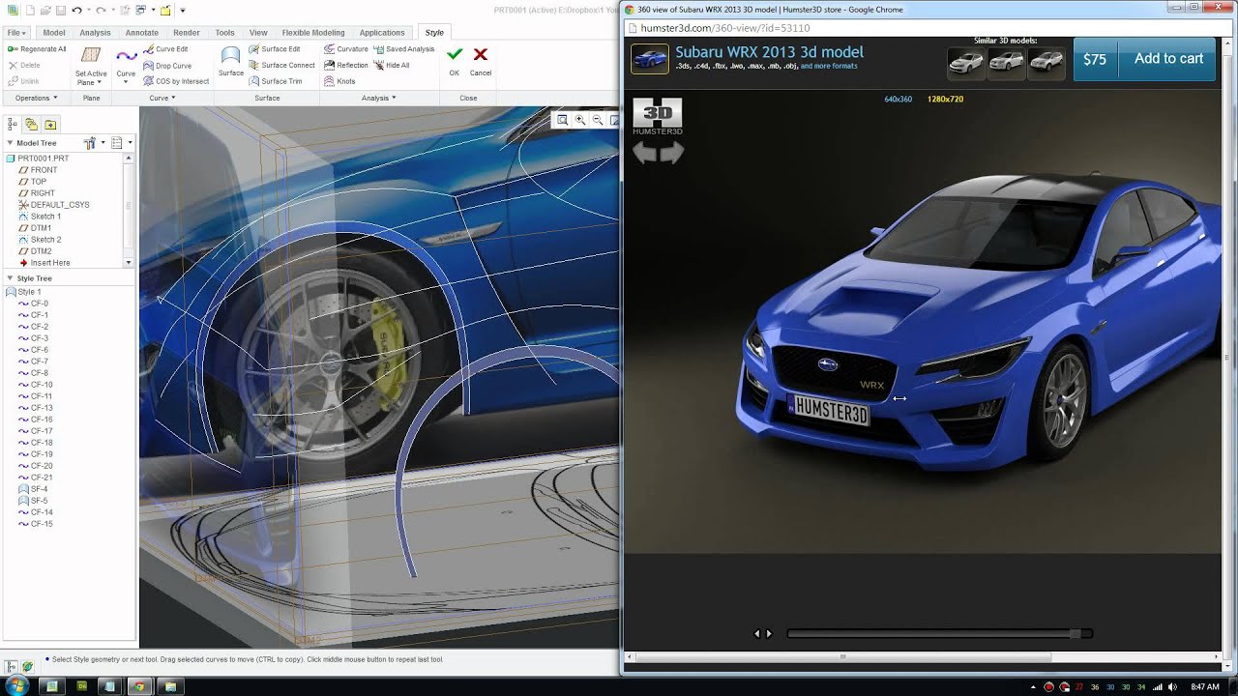This screenshot has height=696, width=1238.
Task: Select the Curve Edit tool
Action: (165, 49)
